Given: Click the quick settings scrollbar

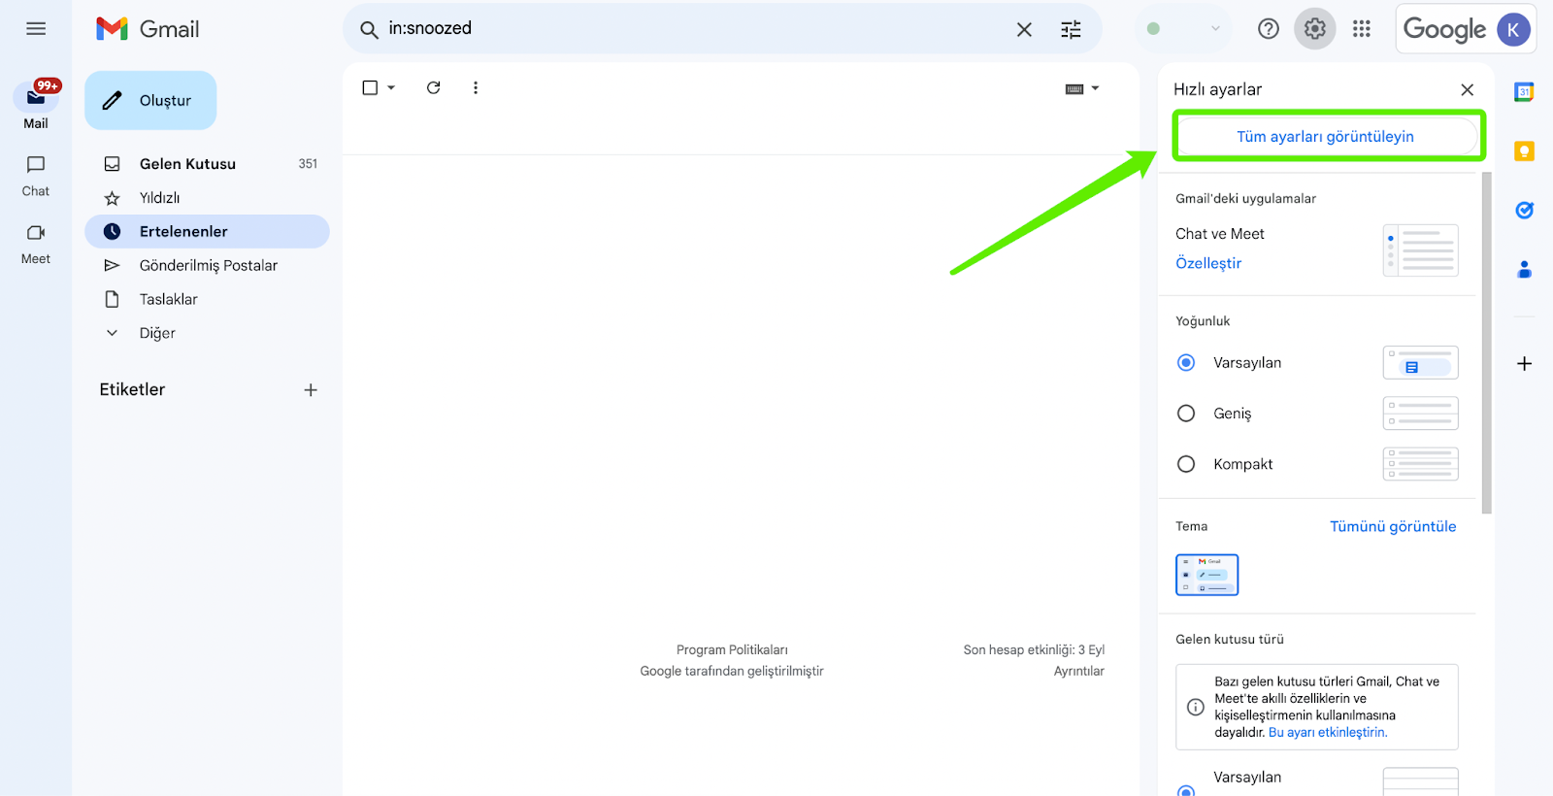Looking at the screenshot, I should point(1487,344).
